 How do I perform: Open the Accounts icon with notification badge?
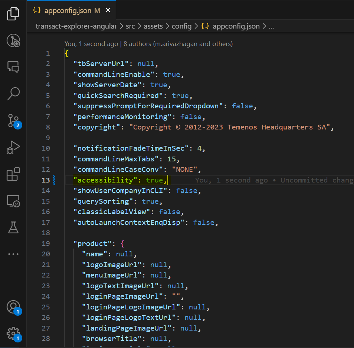point(13,307)
